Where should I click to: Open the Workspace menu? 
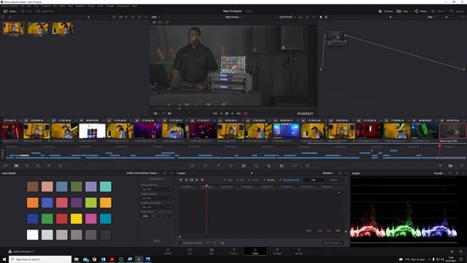click(123, 6)
